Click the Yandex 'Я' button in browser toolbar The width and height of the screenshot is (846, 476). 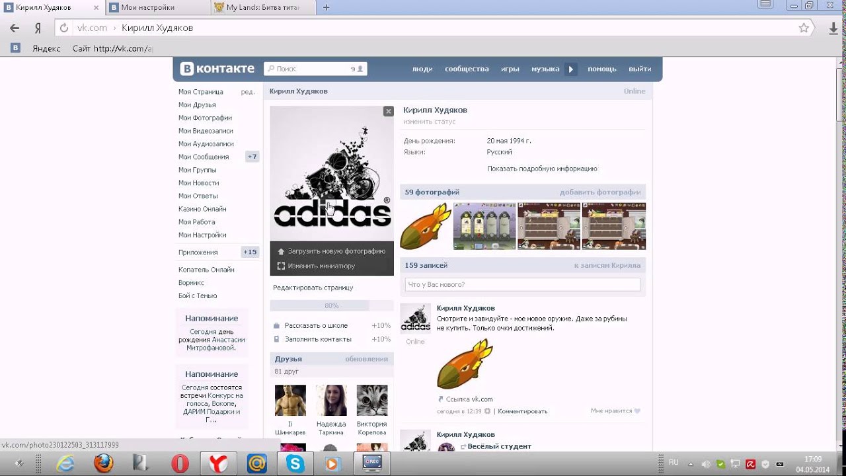[38, 28]
